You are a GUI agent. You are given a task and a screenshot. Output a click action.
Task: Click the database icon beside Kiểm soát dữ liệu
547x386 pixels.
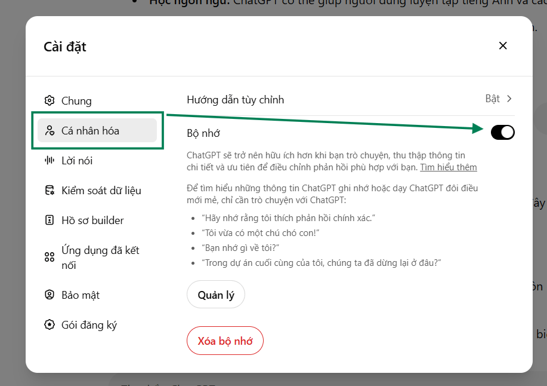point(50,191)
